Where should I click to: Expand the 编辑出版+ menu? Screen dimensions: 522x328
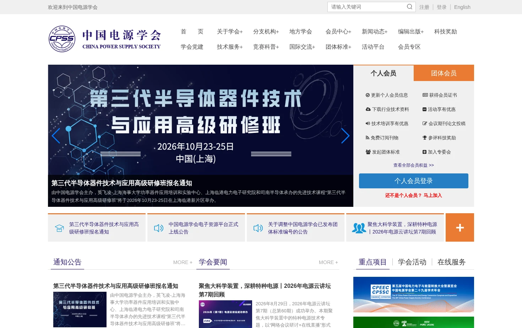tap(411, 32)
